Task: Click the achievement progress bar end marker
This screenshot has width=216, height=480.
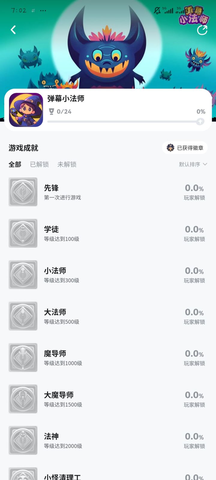Action: (200, 121)
